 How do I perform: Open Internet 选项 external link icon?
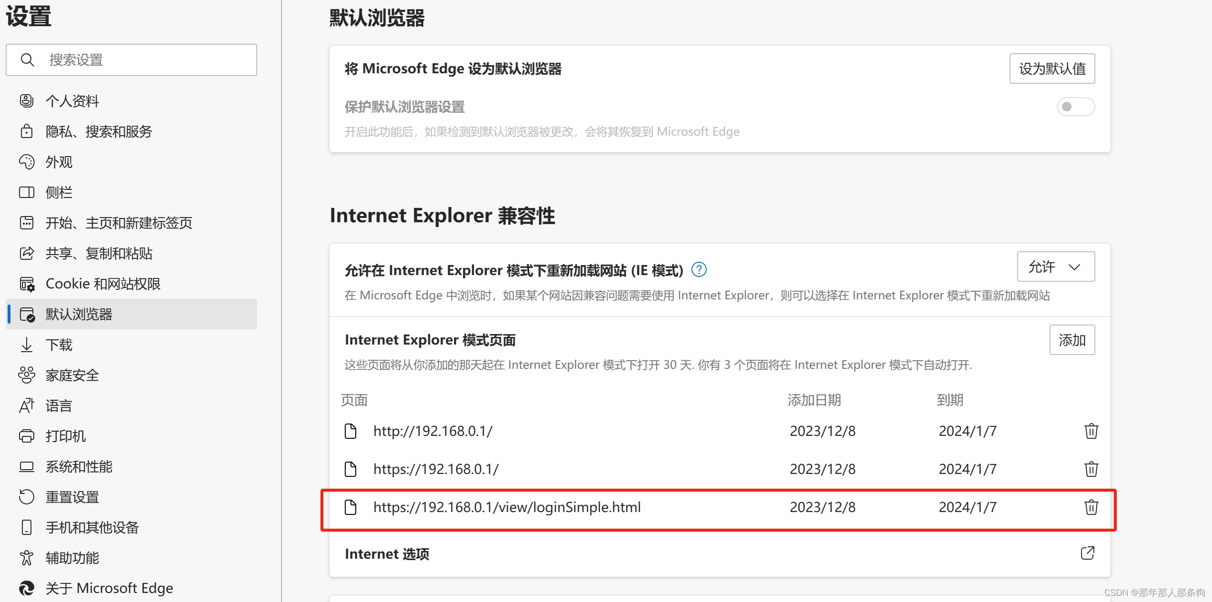click(1087, 553)
